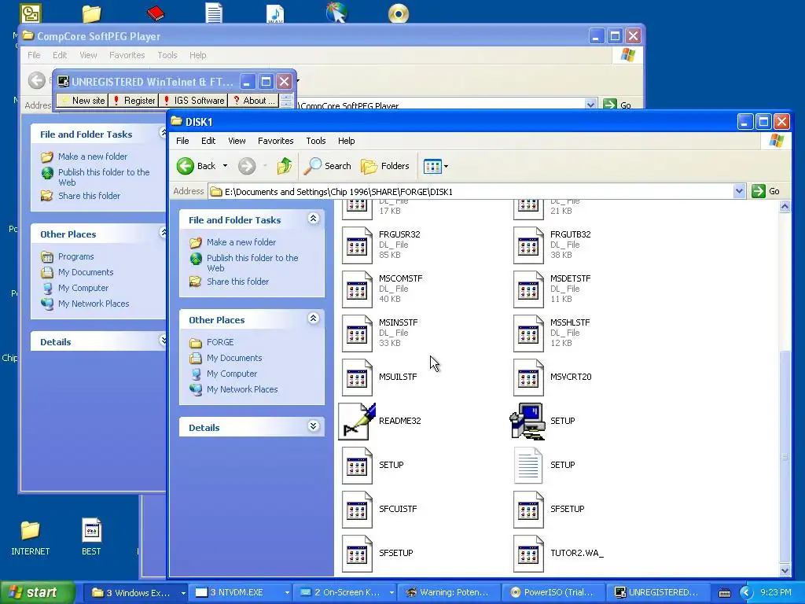Click the DISK1 address path field
805x604 pixels.
(x=471, y=192)
